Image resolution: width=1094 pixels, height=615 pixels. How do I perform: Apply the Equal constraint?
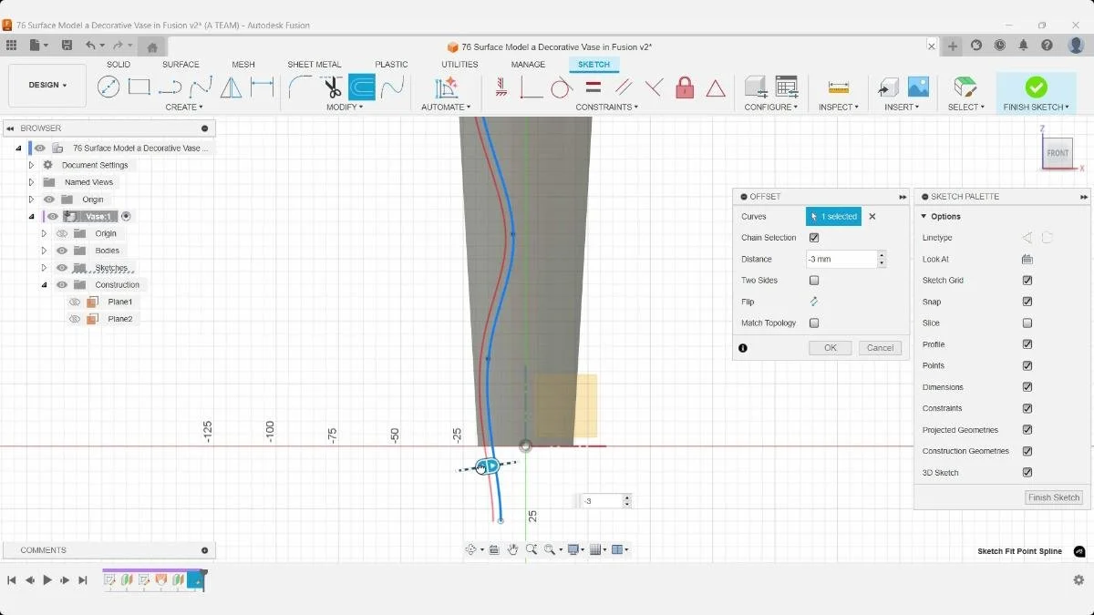point(593,87)
